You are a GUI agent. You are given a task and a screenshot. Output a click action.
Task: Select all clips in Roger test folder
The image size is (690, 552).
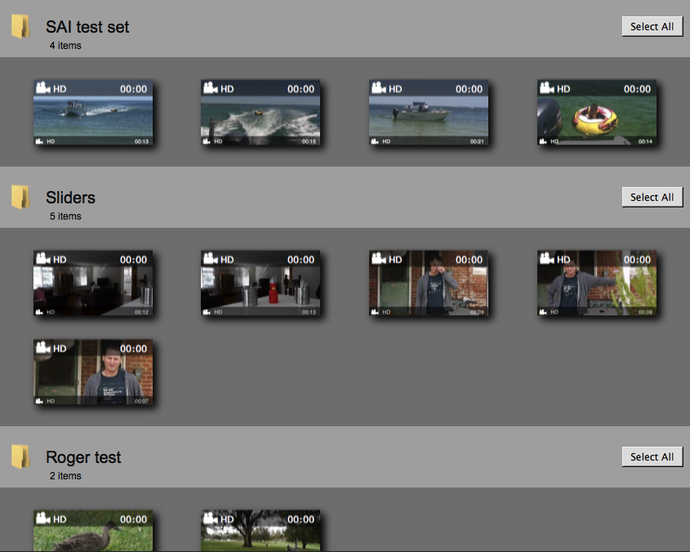(652, 456)
